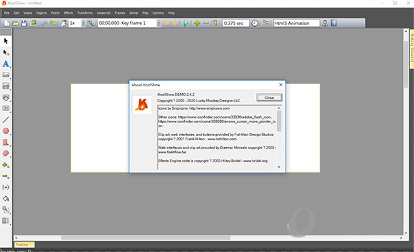
Task: Remove key frame with the red minus
Action: (x=206, y=23)
